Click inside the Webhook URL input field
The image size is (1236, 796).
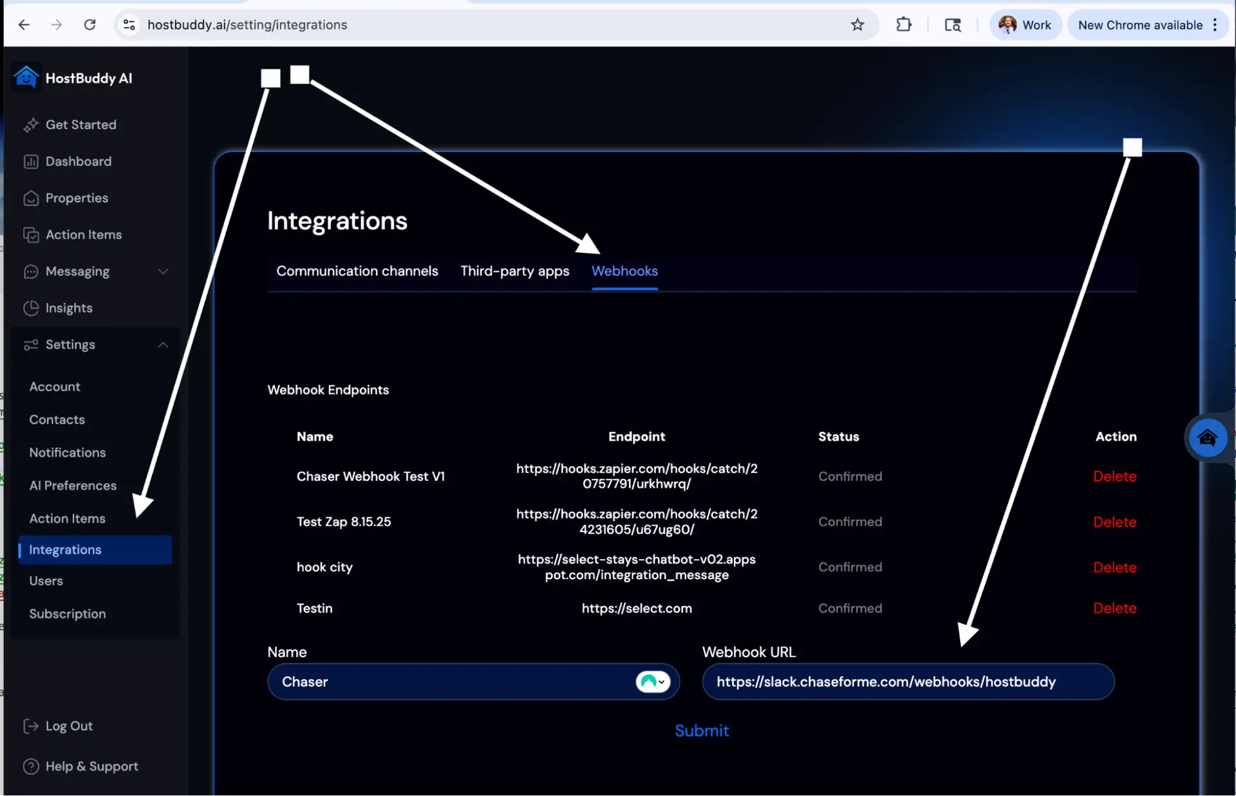(x=908, y=681)
